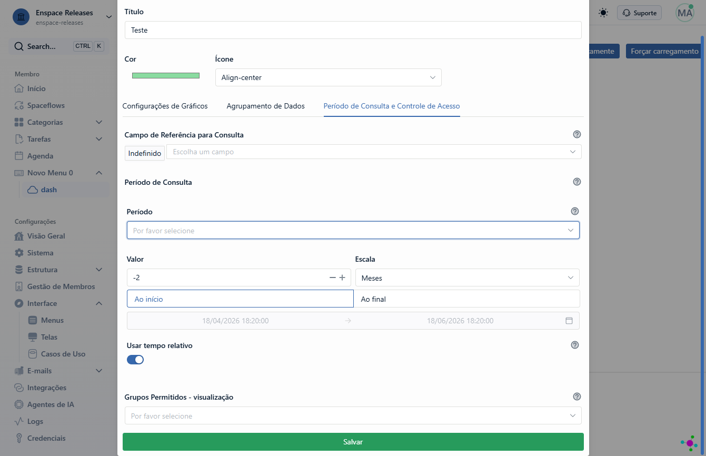The height and width of the screenshot is (456, 706).
Task: Expand the Categorias sidebar menu
Action: pos(59,122)
